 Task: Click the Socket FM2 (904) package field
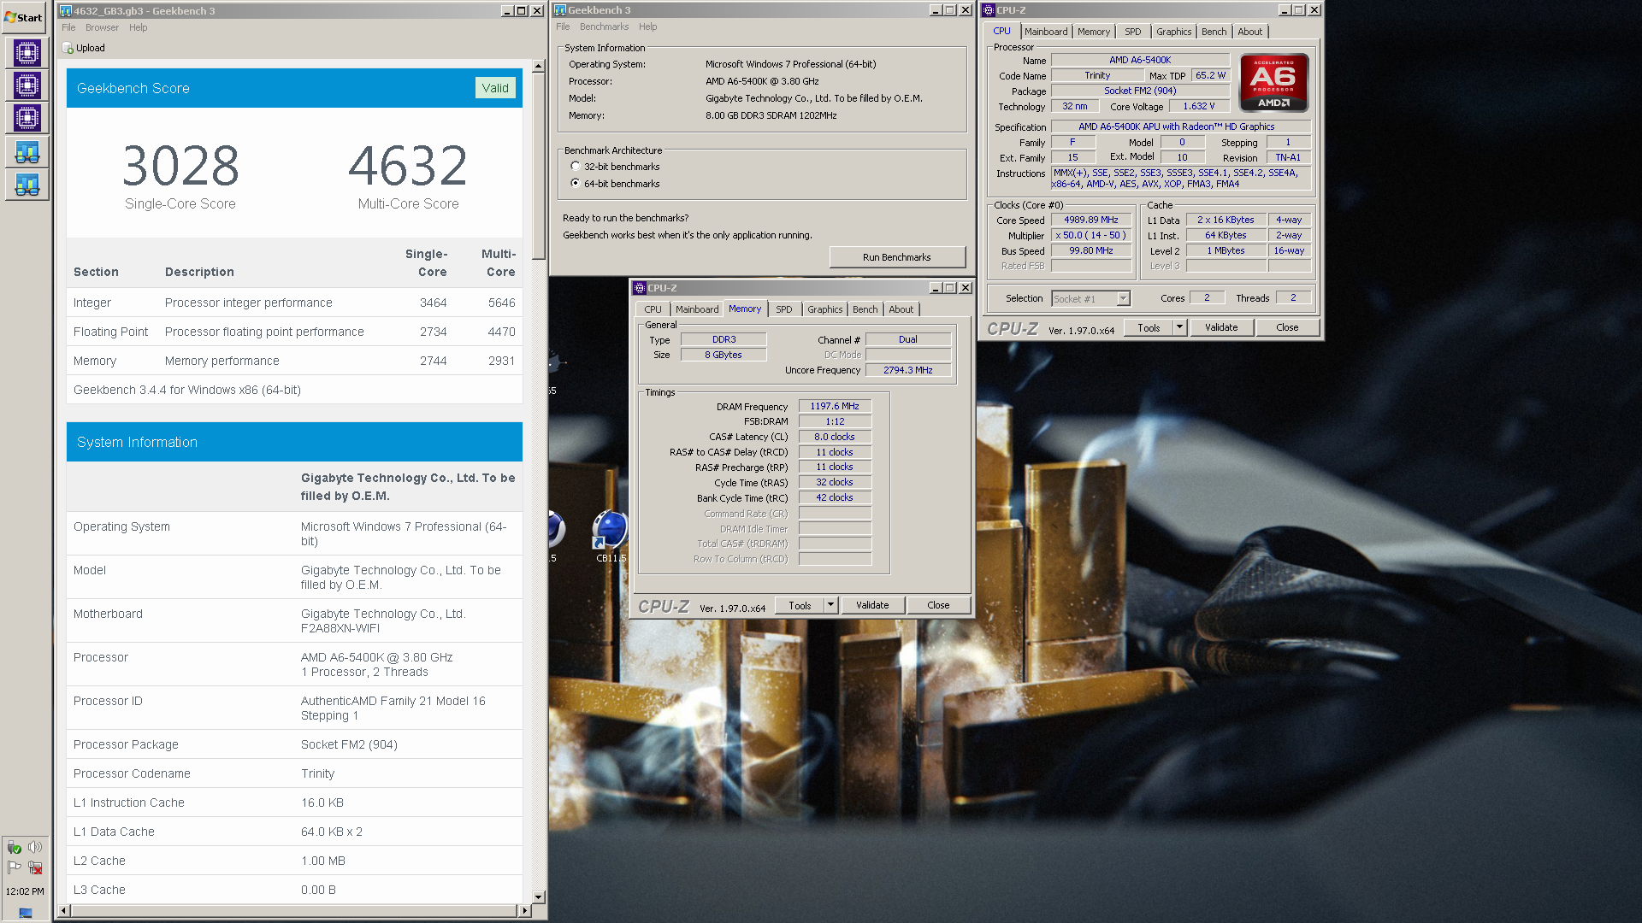pos(1140,91)
